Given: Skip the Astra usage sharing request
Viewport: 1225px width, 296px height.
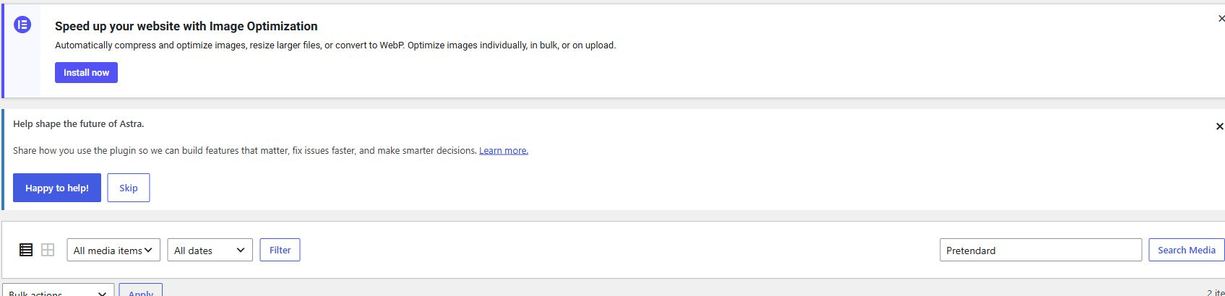Looking at the screenshot, I should coord(129,188).
